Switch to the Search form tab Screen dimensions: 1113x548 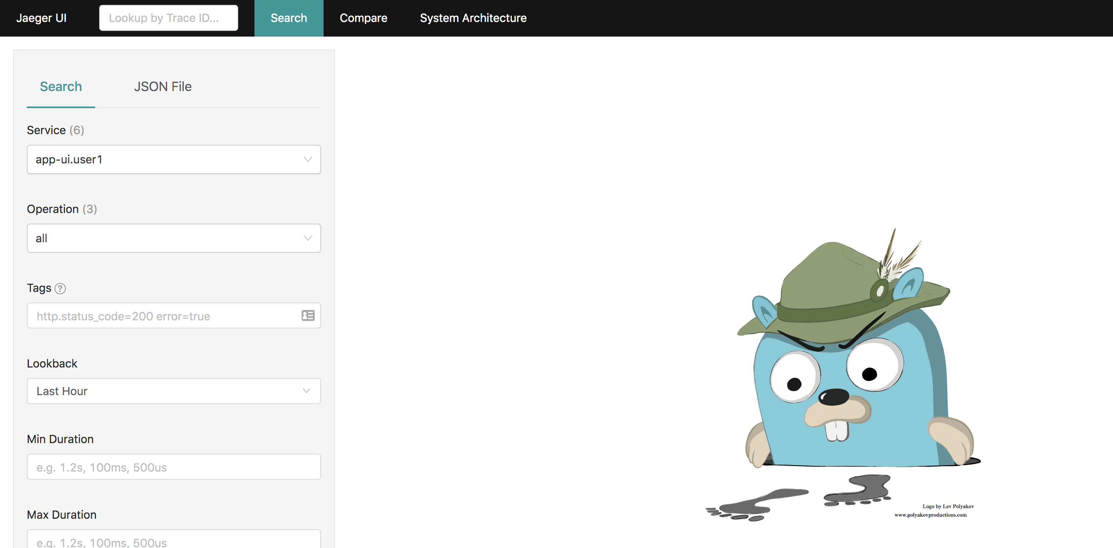click(x=61, y=87)
